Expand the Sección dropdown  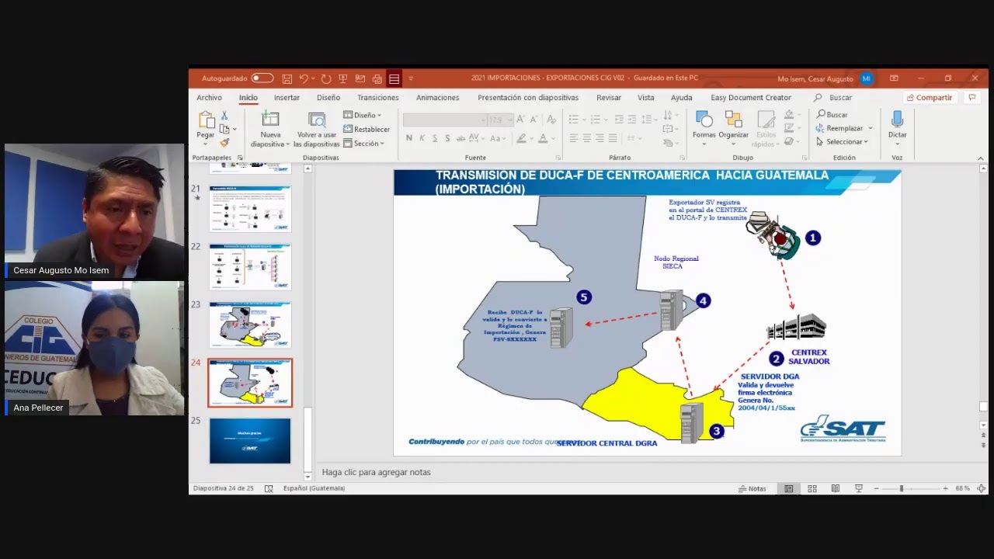pos(364,144)
